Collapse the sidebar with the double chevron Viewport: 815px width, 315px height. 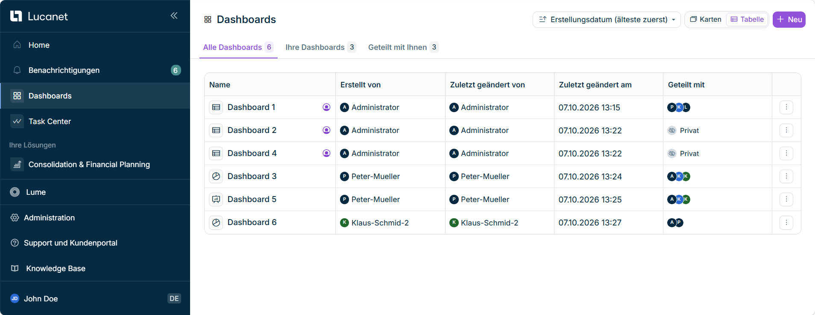click(174, 16)
